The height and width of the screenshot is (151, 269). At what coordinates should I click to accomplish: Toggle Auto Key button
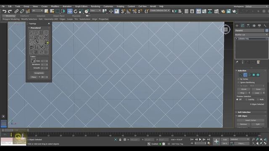pos(225,140)
